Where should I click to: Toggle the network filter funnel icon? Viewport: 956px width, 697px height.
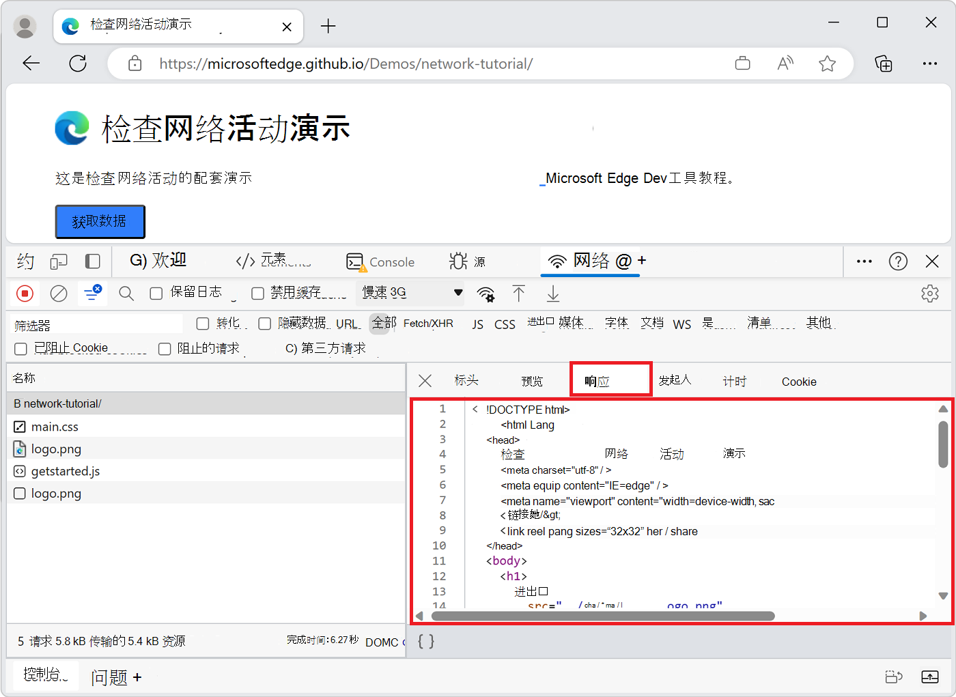point(92,293)
